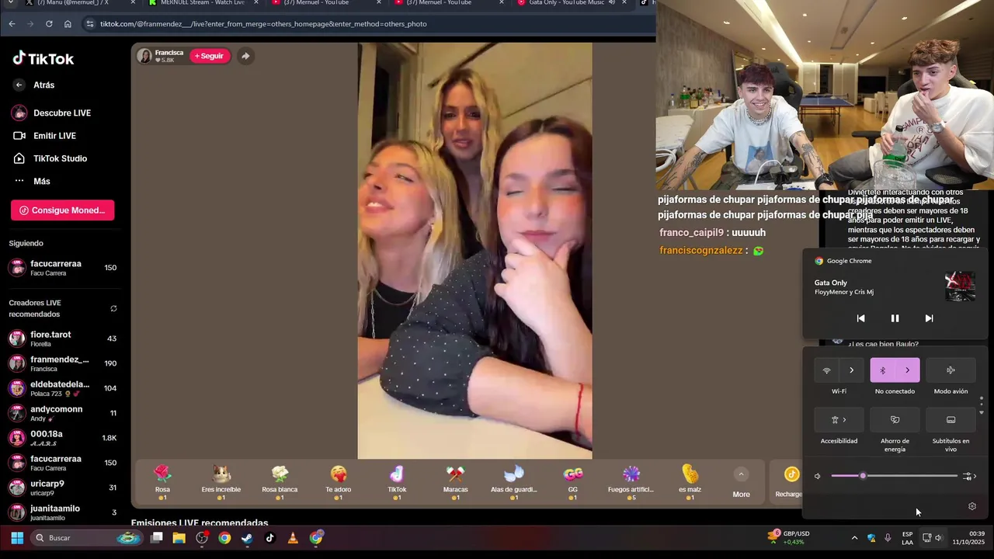Image resolution: width=994 pixels, height=559 pixels.
Task: Open VLC from taskbar
Action: pyautogui.click(x=293, y=537)
